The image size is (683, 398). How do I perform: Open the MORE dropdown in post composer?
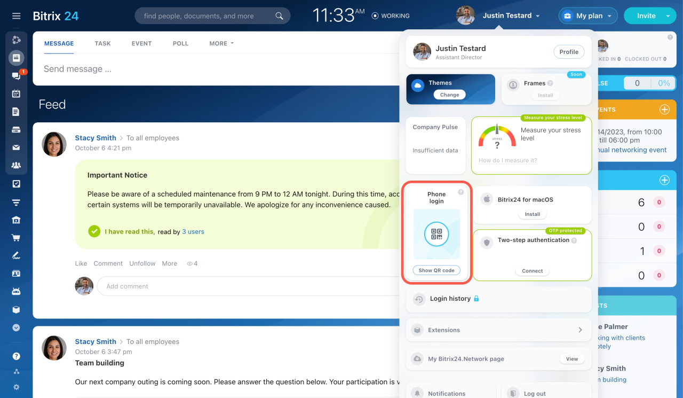pyautogui.click(x=221, y=43)
